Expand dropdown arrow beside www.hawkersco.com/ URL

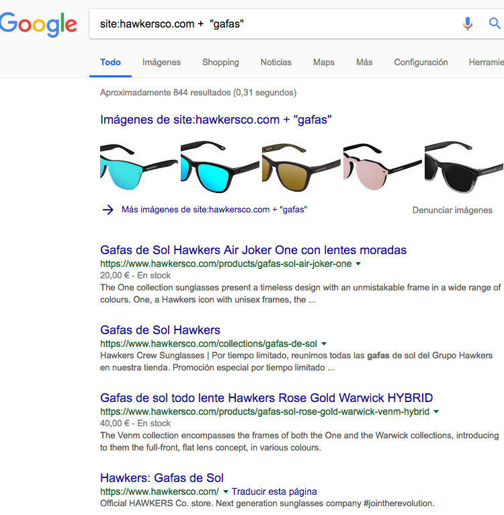coord(226,491)
